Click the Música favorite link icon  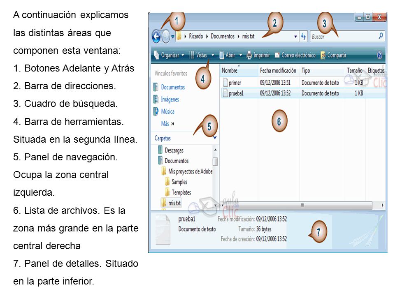(x=156, y=111)
